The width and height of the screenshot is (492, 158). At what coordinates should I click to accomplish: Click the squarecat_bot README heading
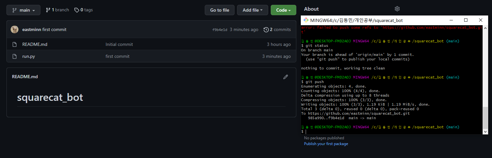tap(50, 97)
